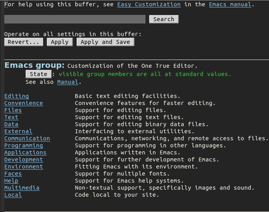Open the Communication customization group
Screen dimensions: 269x212
[x=27, y=138]
